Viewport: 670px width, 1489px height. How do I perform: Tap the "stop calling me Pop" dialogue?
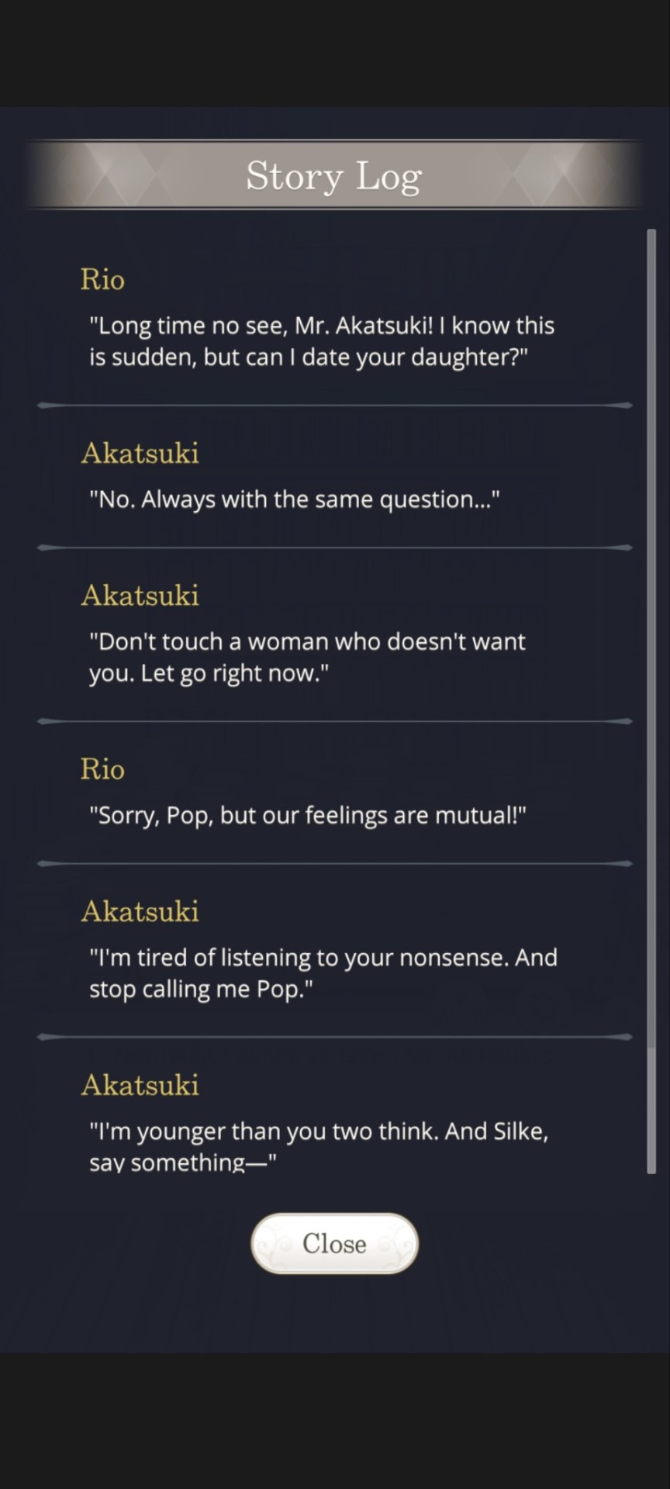(323, 973)
